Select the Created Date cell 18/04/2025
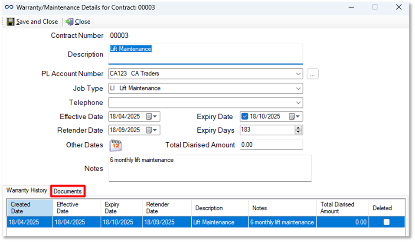Image resolution: width=415 pixels, height=242 pixels. [29, 222]
